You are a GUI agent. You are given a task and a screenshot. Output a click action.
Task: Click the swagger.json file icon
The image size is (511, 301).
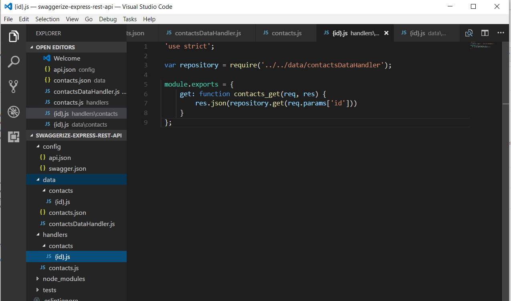click(42, 168)
